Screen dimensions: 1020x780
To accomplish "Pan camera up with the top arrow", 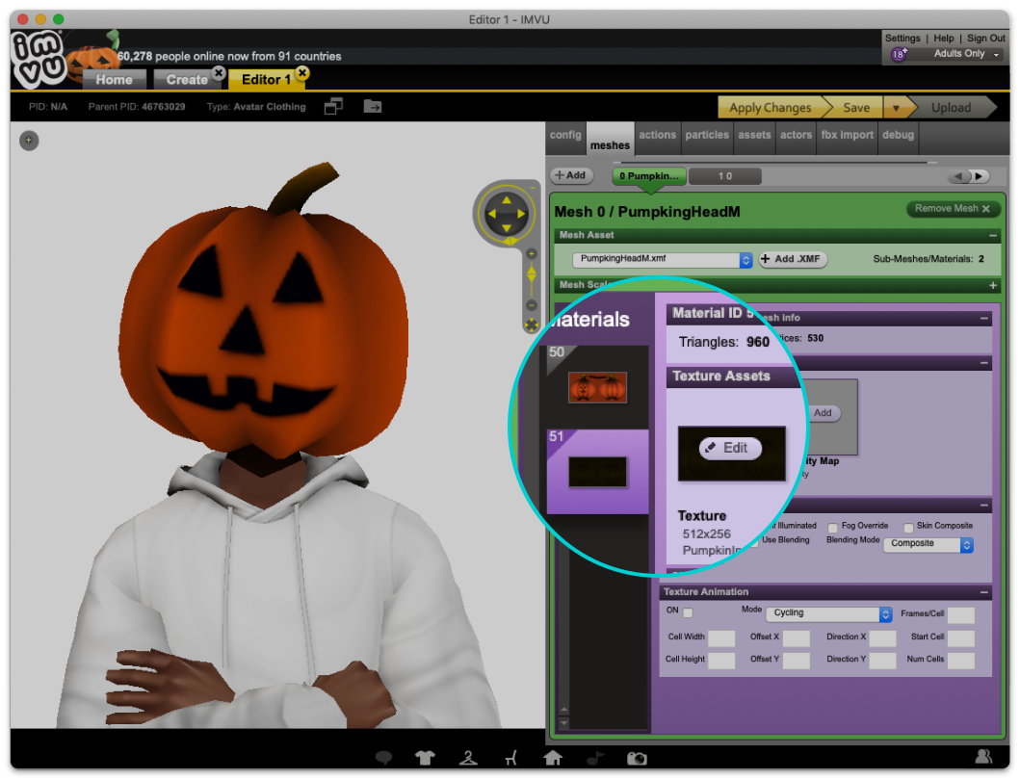I will coord(507,200).
